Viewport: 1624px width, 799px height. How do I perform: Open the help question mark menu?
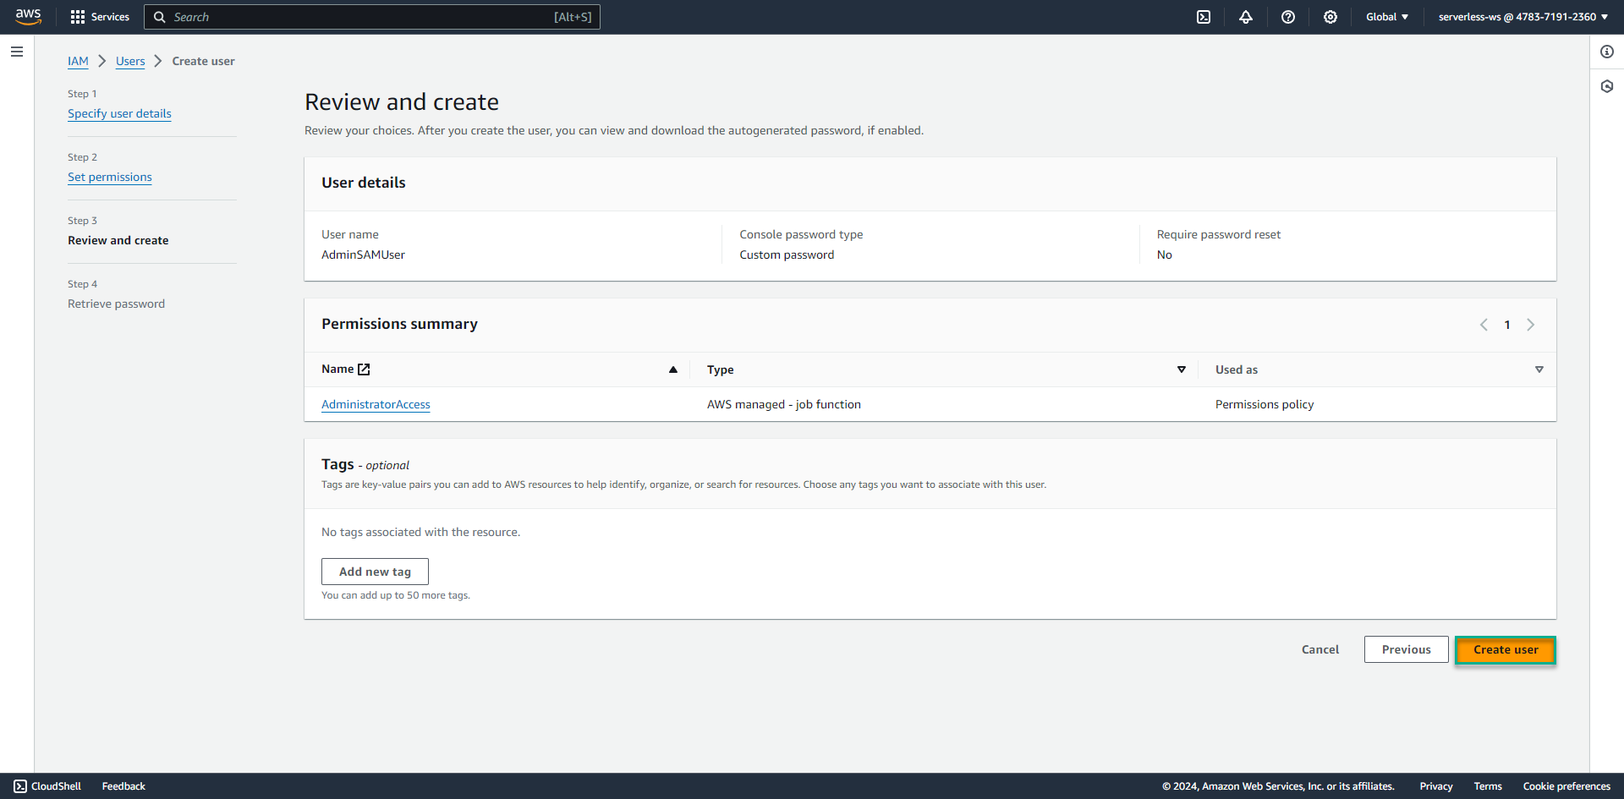click(1288, 17)
